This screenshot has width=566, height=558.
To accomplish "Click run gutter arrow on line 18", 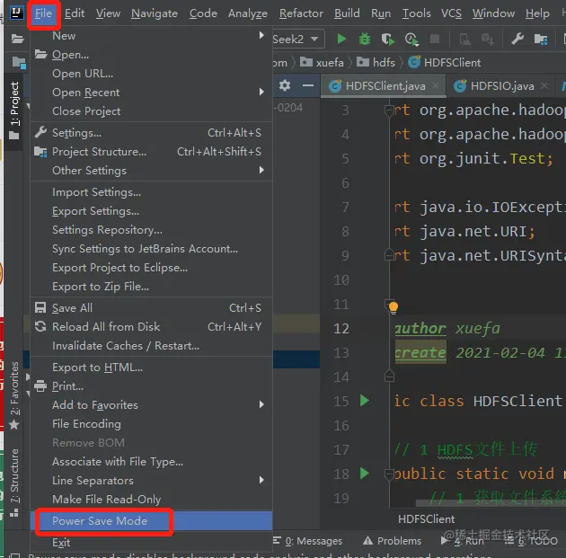I will 365,473.
